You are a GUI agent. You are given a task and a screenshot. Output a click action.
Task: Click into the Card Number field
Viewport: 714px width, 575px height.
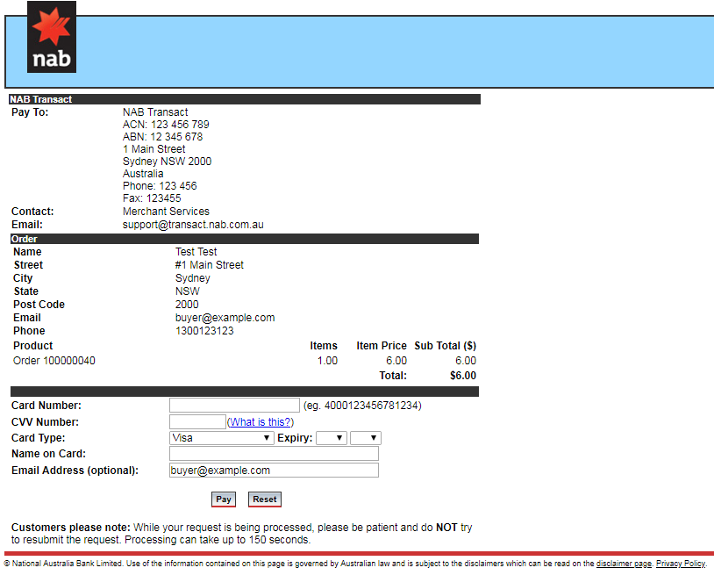(234, 406)
